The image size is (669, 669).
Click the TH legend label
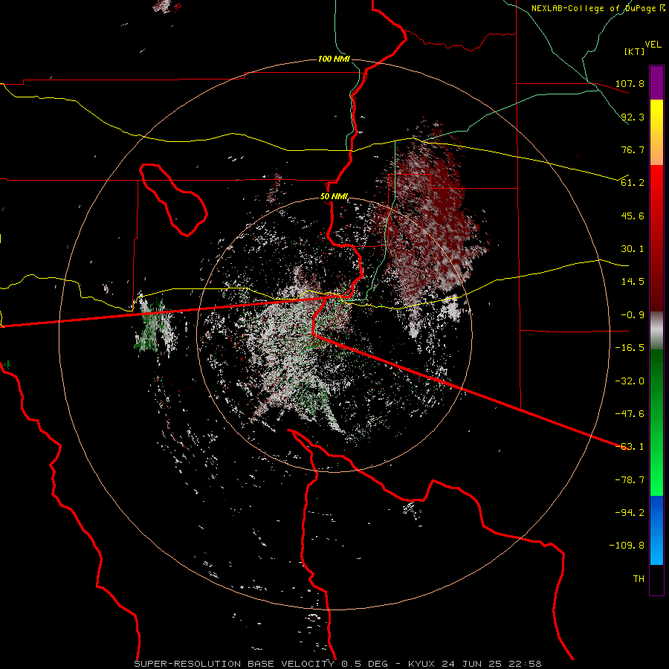[x=639, y=579]
